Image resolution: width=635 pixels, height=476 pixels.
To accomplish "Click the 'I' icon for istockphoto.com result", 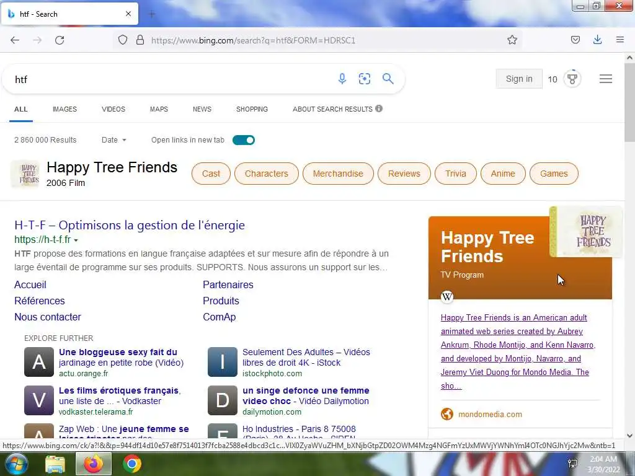I will (223, 362).
